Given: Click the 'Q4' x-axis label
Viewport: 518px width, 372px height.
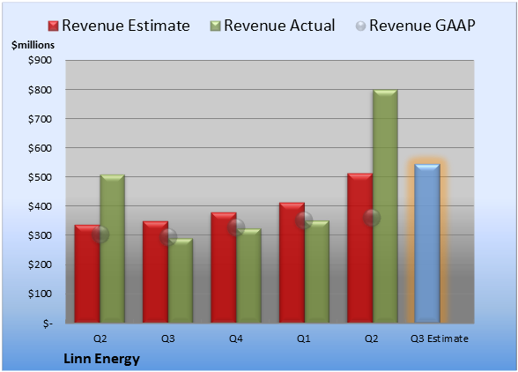Looking at the screenshot, I should click(236, 339).
